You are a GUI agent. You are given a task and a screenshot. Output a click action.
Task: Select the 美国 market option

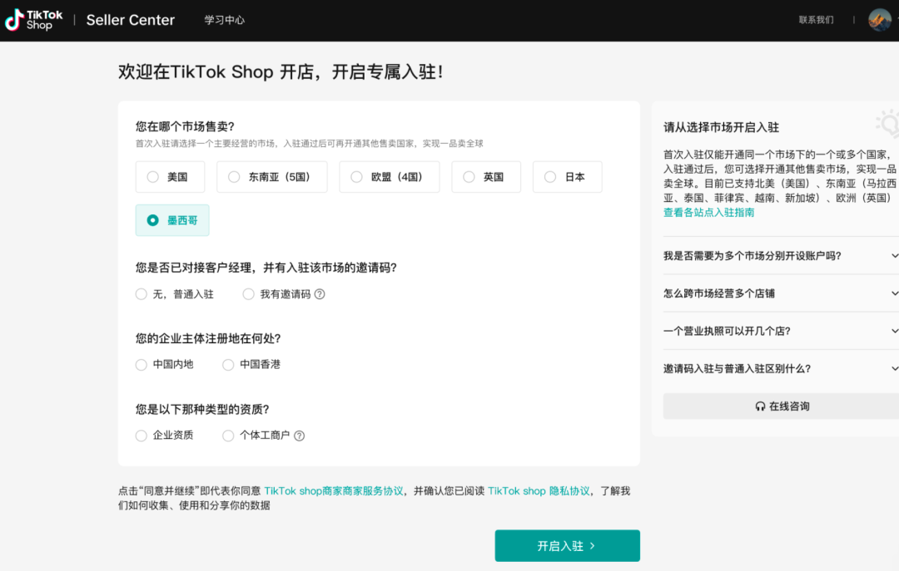point(170,176)
